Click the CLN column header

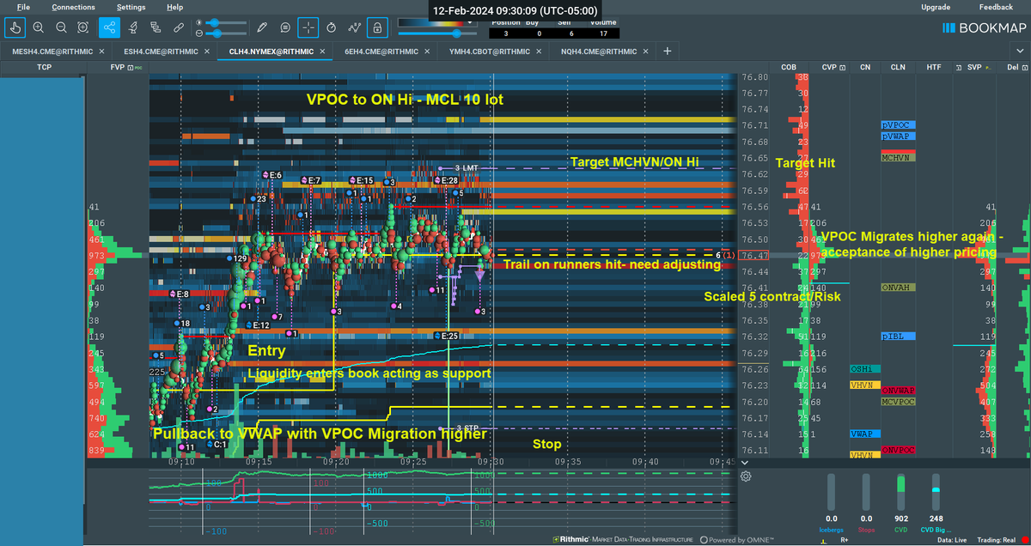coord(898,66)
